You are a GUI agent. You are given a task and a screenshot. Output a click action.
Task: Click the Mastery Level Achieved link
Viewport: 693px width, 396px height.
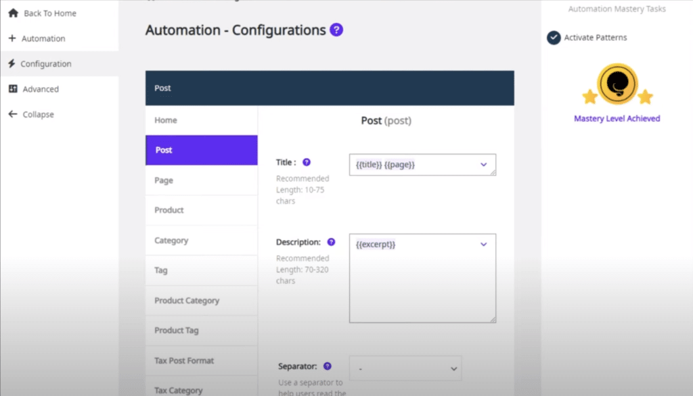pos(617,118)
